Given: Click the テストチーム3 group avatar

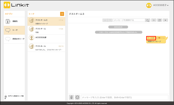Looking at the screenshot, I should click(31, 20).
